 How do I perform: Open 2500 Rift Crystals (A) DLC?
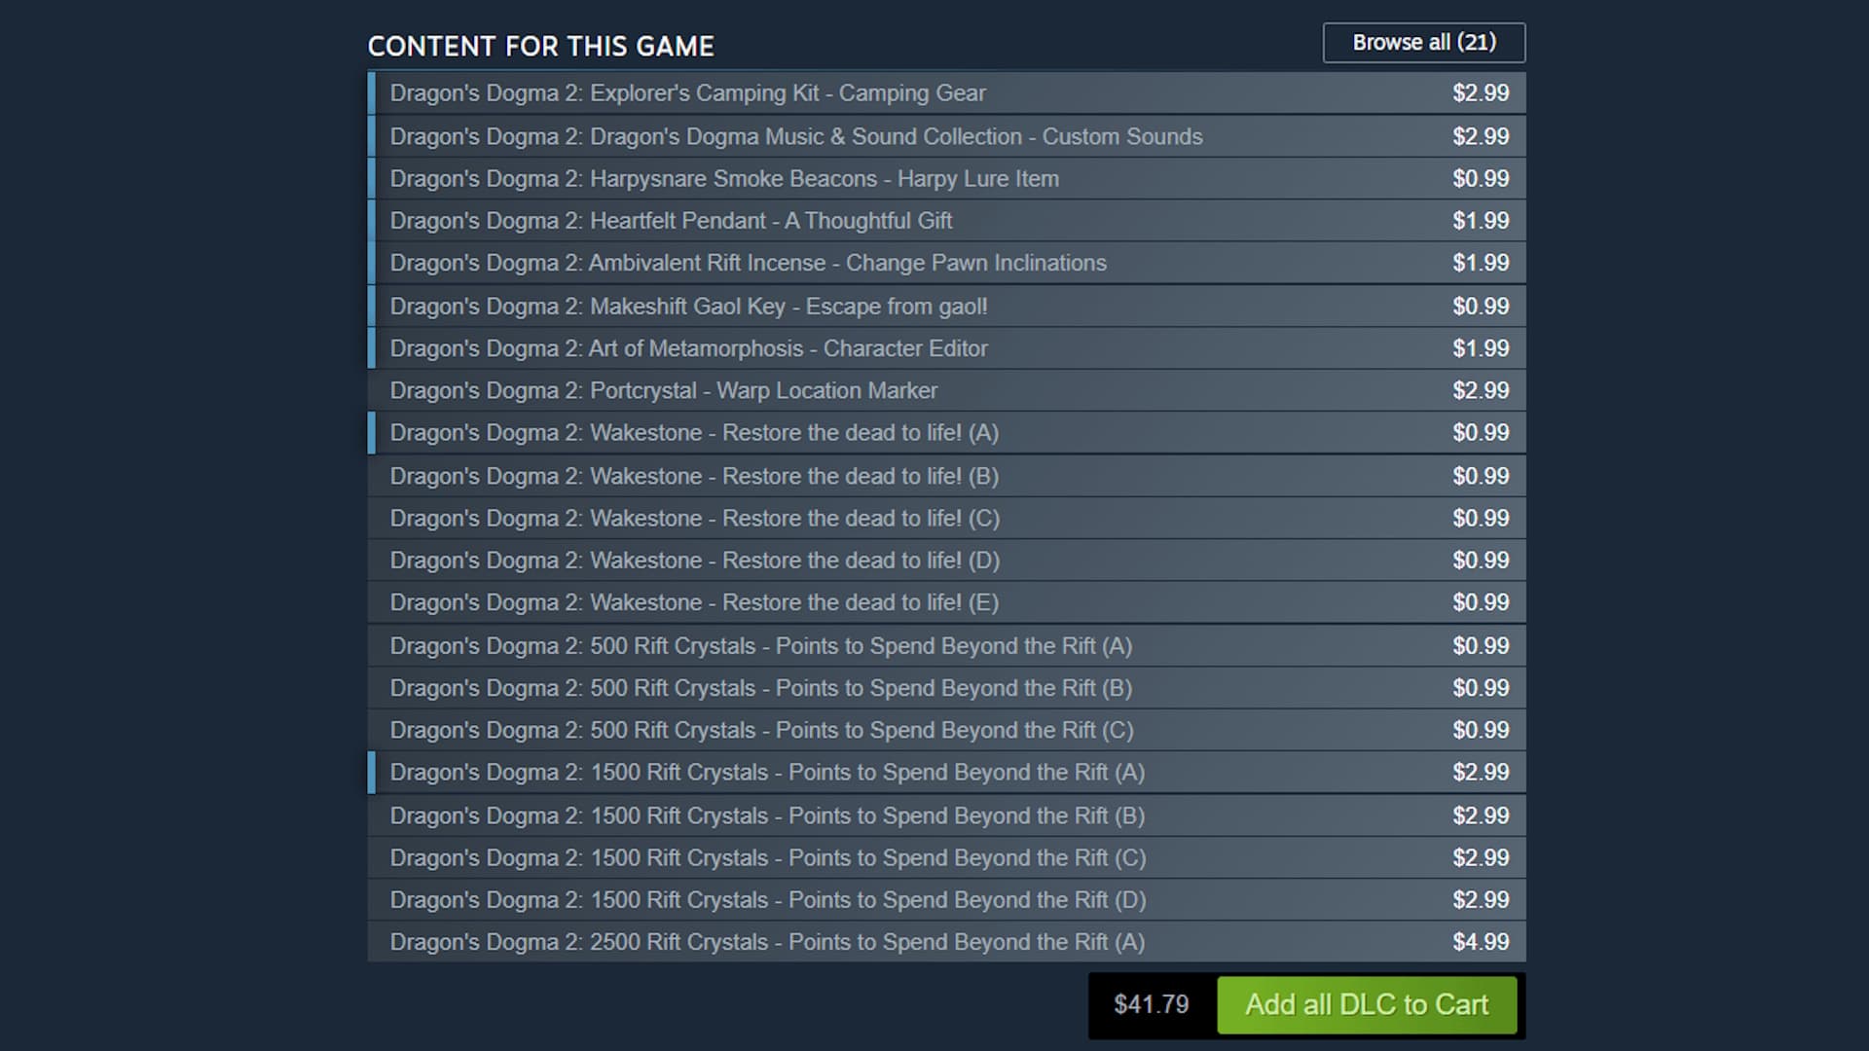click(767, 942)
